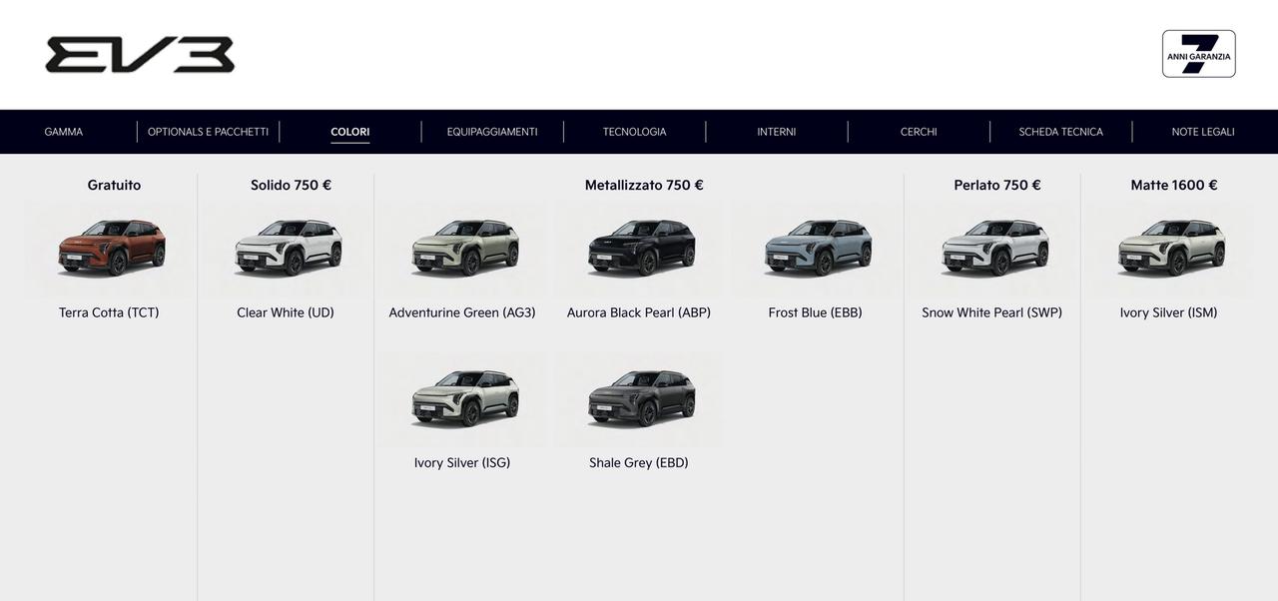Click the Frost Blue (EBB) label
The height and width of the screenshot is (601, 1278).
coord(816,312)
